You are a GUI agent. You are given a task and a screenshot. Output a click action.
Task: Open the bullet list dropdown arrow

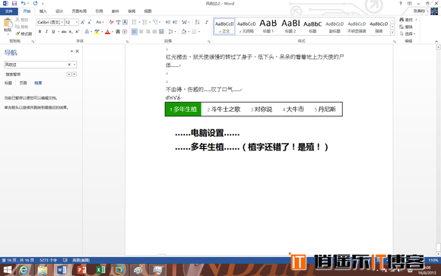[x=139, y=22]
